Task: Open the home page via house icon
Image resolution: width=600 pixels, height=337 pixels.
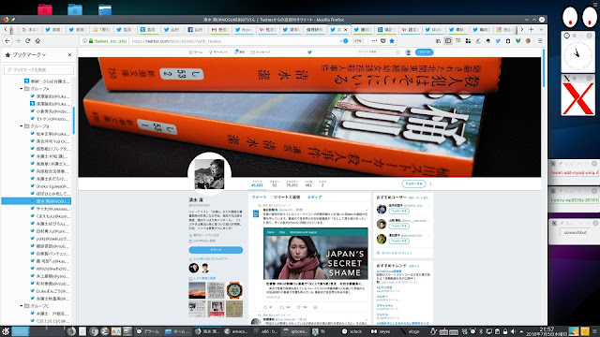Action: [x=37, y=41]
